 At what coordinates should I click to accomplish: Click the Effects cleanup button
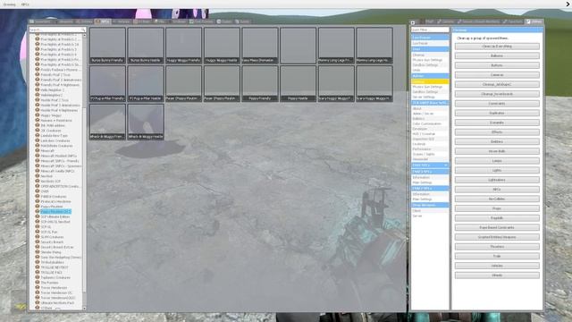point(497,132)
